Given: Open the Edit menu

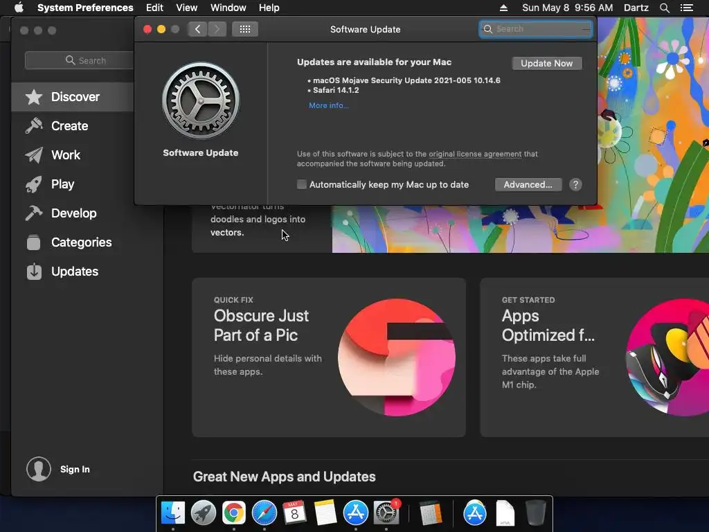Looking at the screenshot, I should [x=154, y=8].
